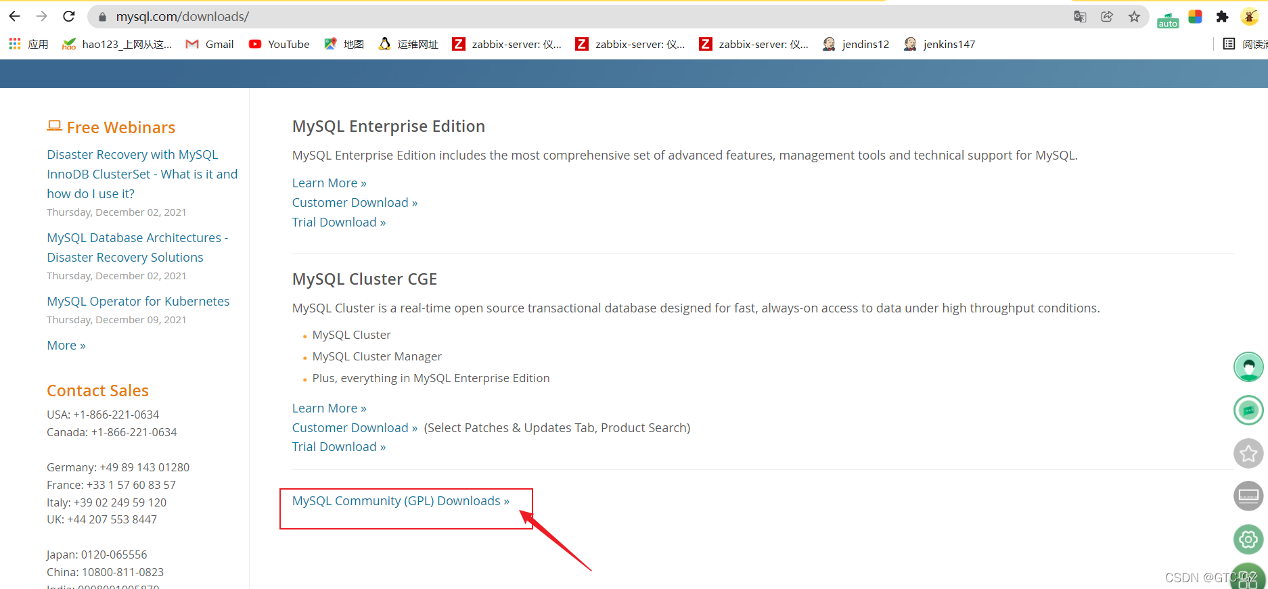1268x589 pixels.
Task: Click the green gear sidebar button
Action: (x=1248, y=539)
